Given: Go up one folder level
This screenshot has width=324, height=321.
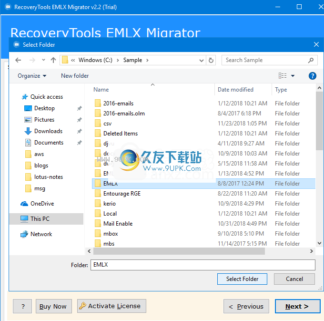Looking at the screenshot, I should tap(53, 60).
